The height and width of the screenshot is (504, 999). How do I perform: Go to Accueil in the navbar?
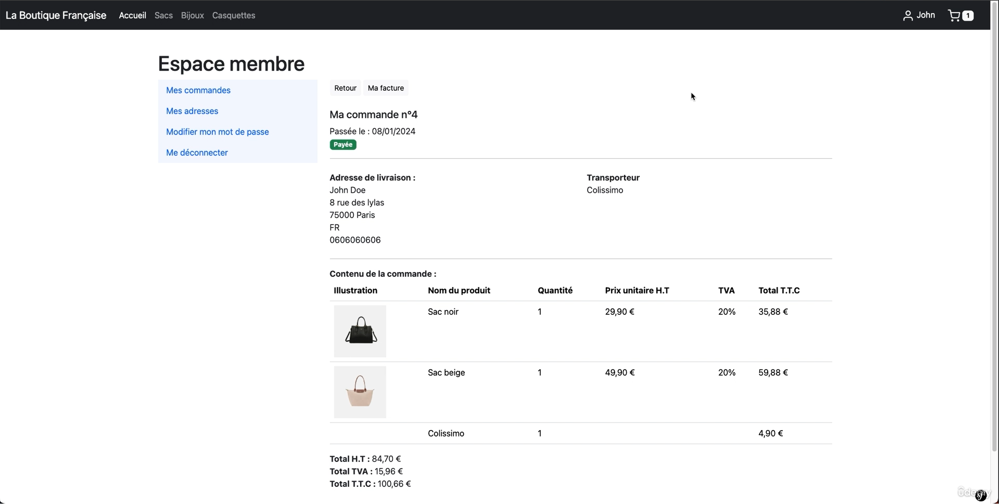[x=132, y=15]
